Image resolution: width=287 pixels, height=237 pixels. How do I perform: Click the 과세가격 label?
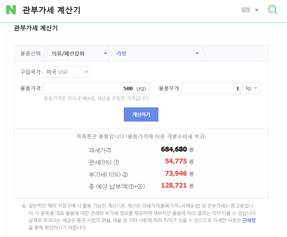click(x=100, y=150)
